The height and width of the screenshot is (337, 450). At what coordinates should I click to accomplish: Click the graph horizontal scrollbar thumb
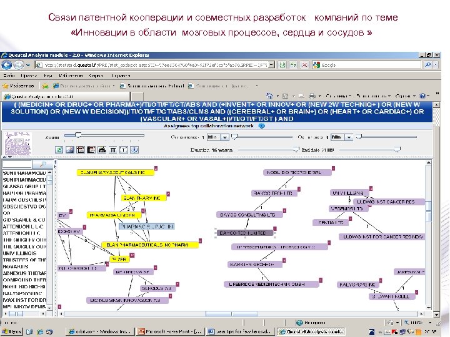point(232,314)
